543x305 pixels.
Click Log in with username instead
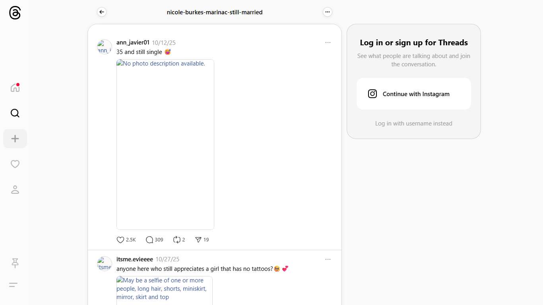click(413, 124)
